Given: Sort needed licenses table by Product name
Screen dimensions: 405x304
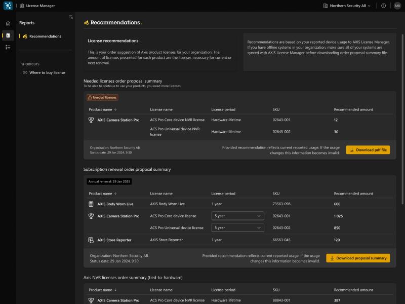Looking at the screenshot, I should 102,109.
